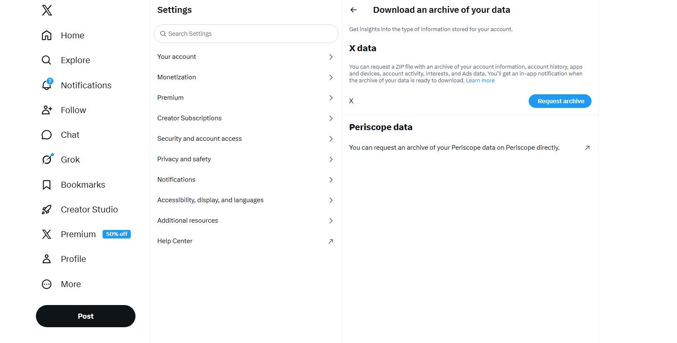Click the Settings column heading

[174, 10]
